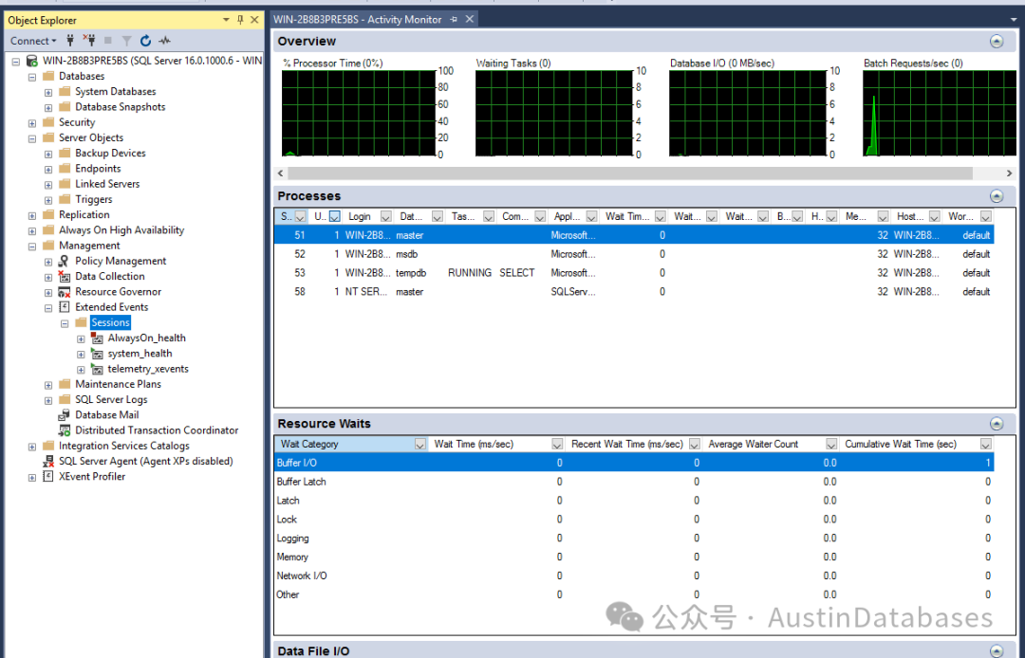
Task: Collapse the Databases tree node
Action: pos(32,77)
